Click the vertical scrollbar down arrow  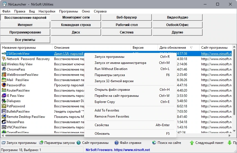pyautogui.click(x=234, y=131)
